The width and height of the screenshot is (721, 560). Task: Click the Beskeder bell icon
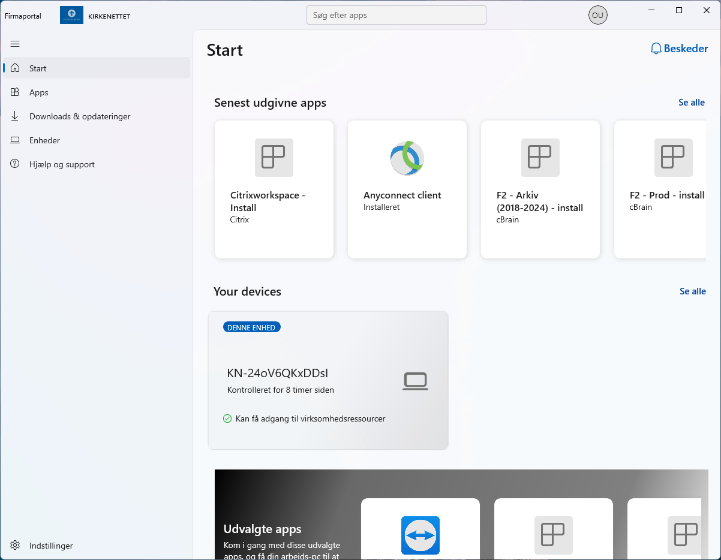click(656, 49)
